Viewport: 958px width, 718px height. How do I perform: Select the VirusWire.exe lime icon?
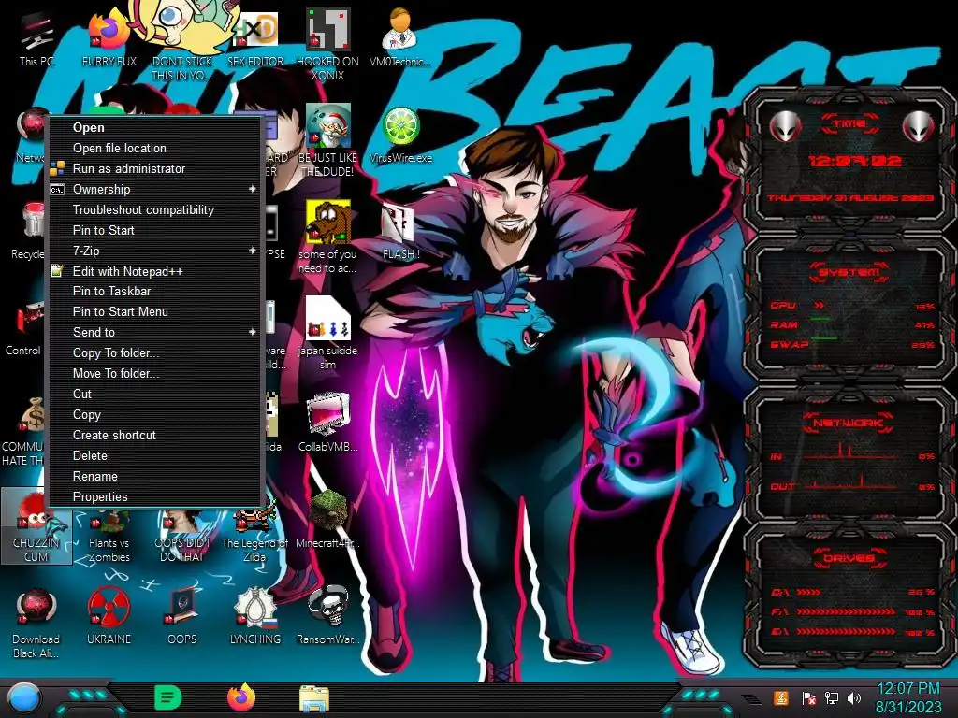coord(400,136)
